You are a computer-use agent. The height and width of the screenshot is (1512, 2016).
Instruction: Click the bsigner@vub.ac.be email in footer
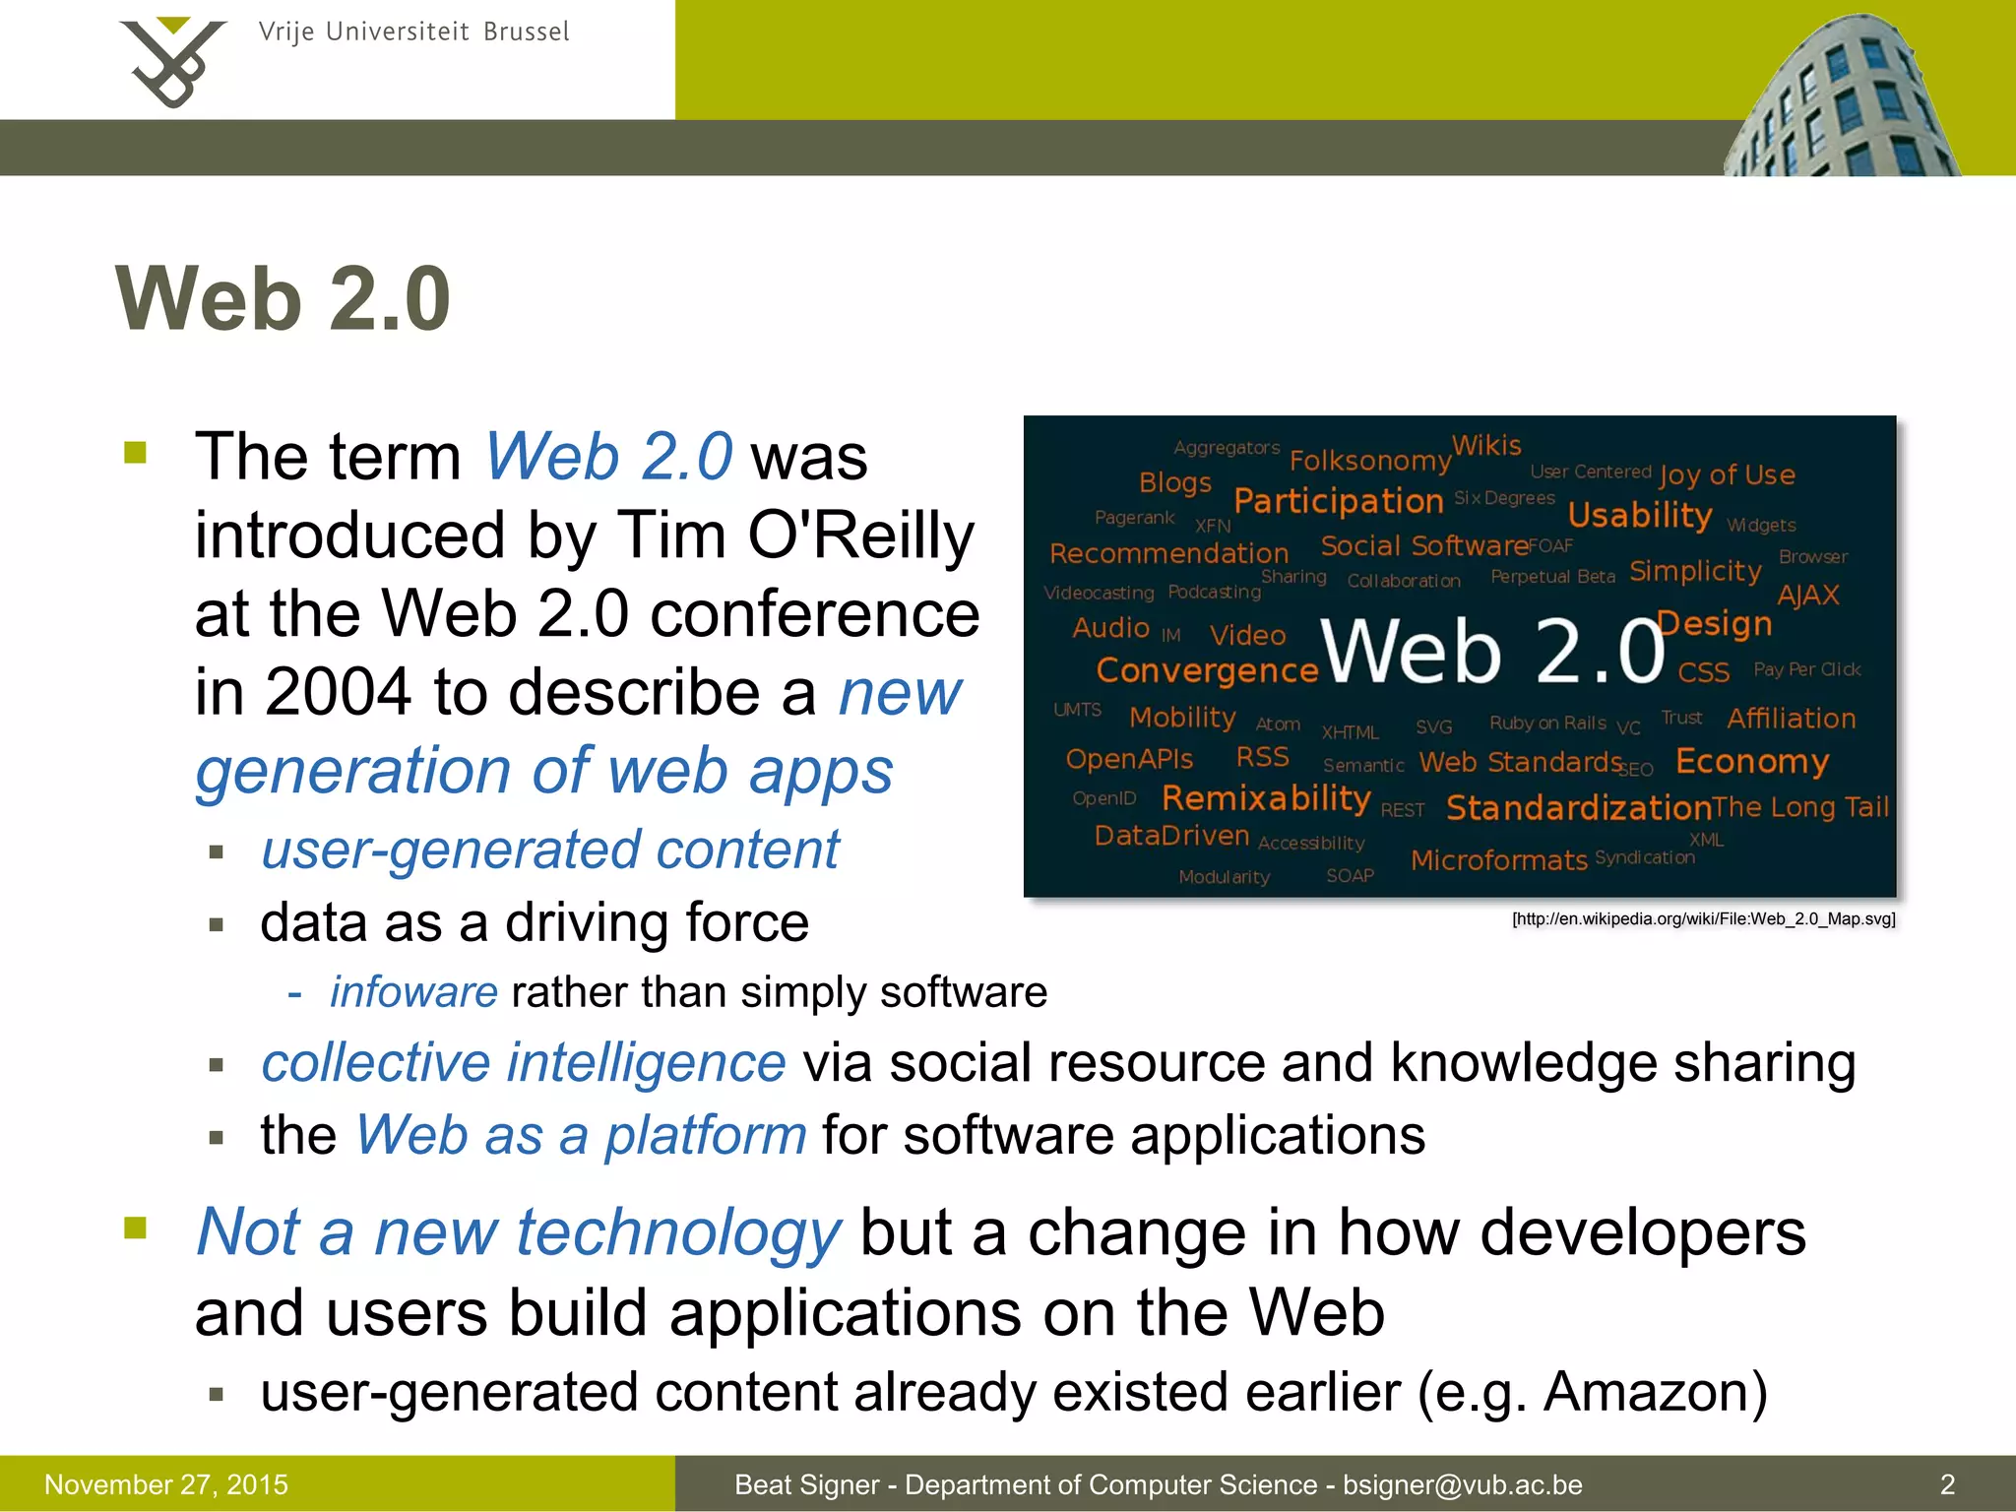pos(1462,1484)
